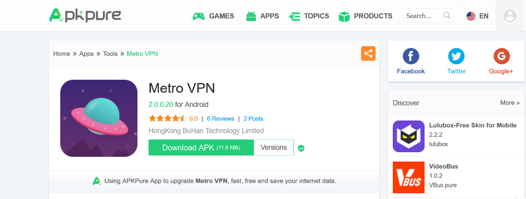
Task: Click the orange share icon
Action: coord(368,53)
